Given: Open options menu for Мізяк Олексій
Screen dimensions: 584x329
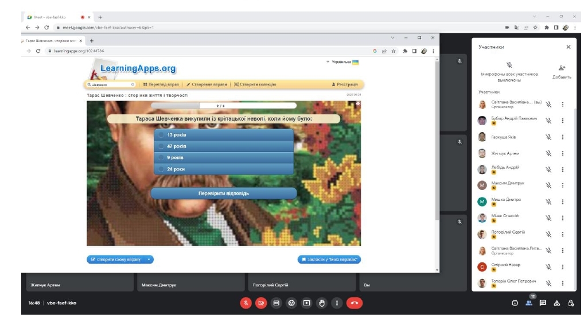Looking at the screenshot, I should tap(562, 218).
